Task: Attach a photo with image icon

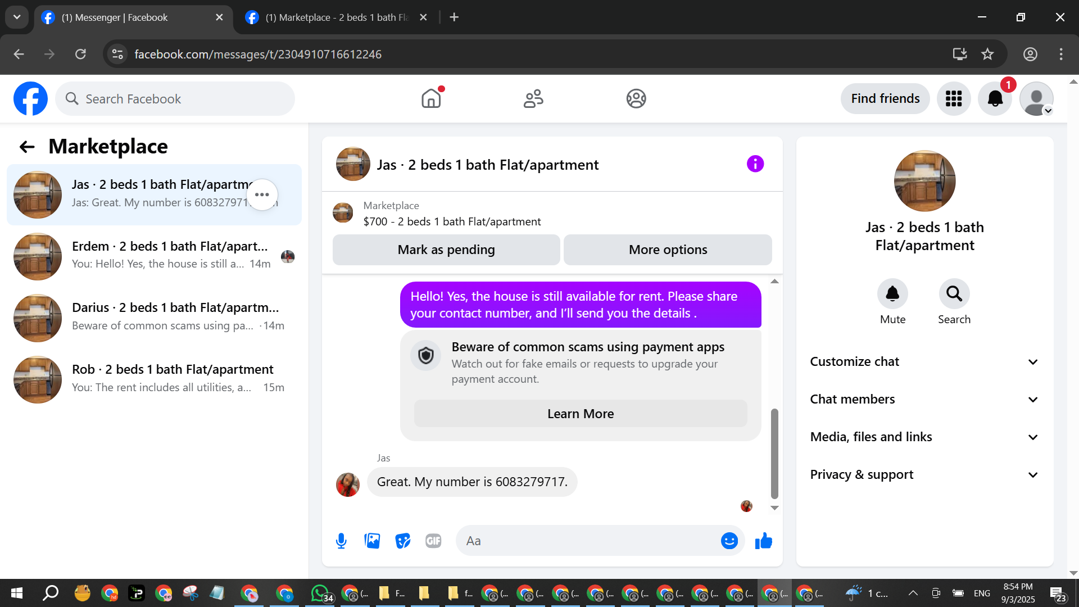Action: (372, 541)
